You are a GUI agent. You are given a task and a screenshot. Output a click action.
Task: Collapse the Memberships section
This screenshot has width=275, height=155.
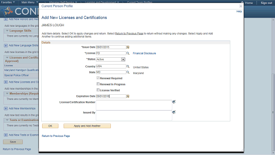click(7, 93)
